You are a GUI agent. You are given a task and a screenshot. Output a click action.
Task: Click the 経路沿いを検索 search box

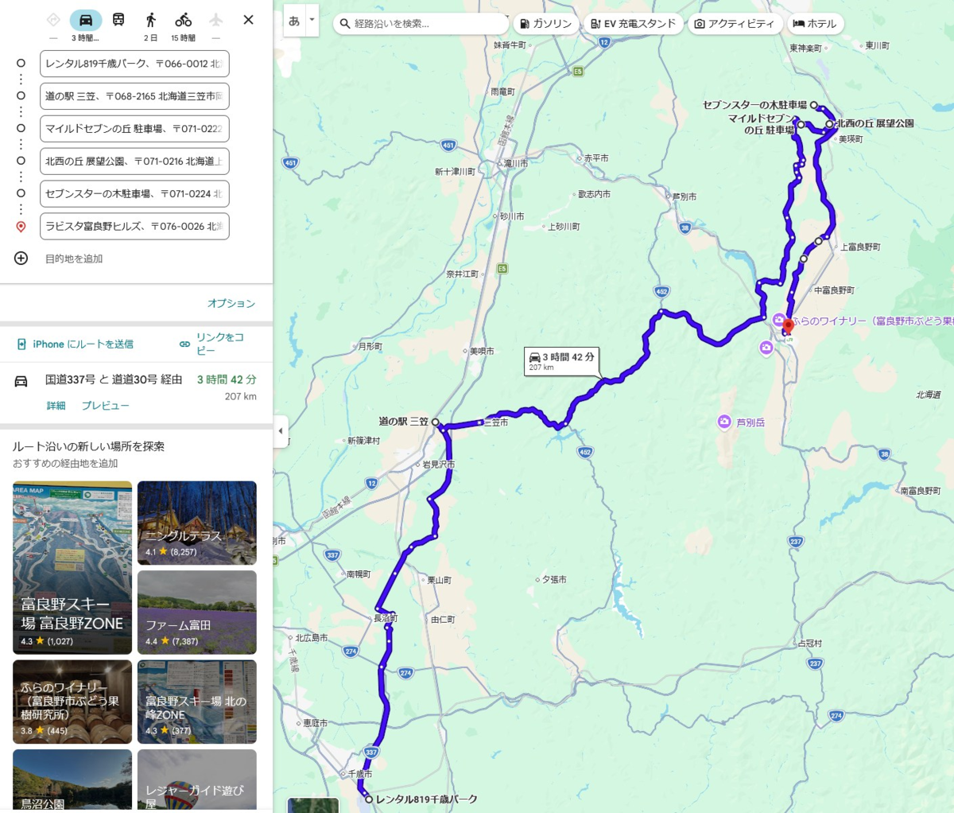coord(421,24)
